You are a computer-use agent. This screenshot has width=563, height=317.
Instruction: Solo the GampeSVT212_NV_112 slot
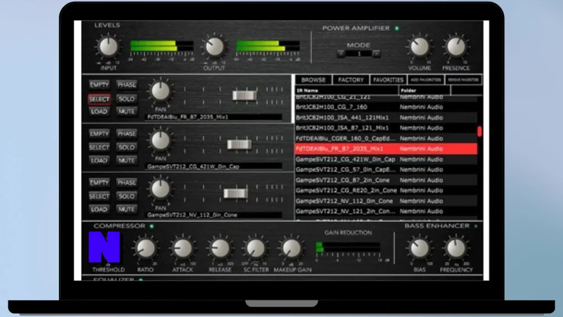coord(127,196)
